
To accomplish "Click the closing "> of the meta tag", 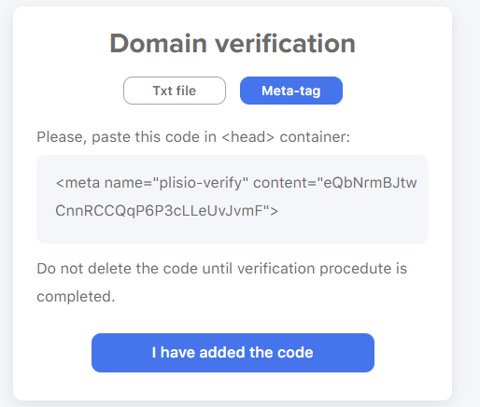I will [x=271, y=211].
